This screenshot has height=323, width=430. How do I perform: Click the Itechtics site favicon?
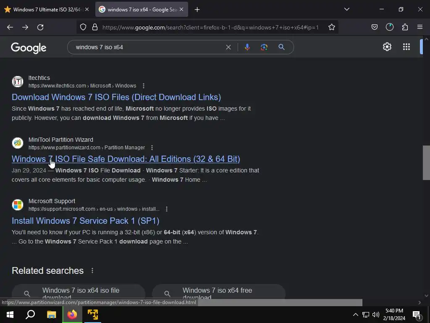pos(18,82)
